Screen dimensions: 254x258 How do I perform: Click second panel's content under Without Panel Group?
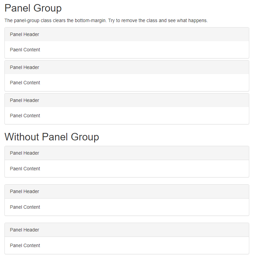tap(25, 207)
